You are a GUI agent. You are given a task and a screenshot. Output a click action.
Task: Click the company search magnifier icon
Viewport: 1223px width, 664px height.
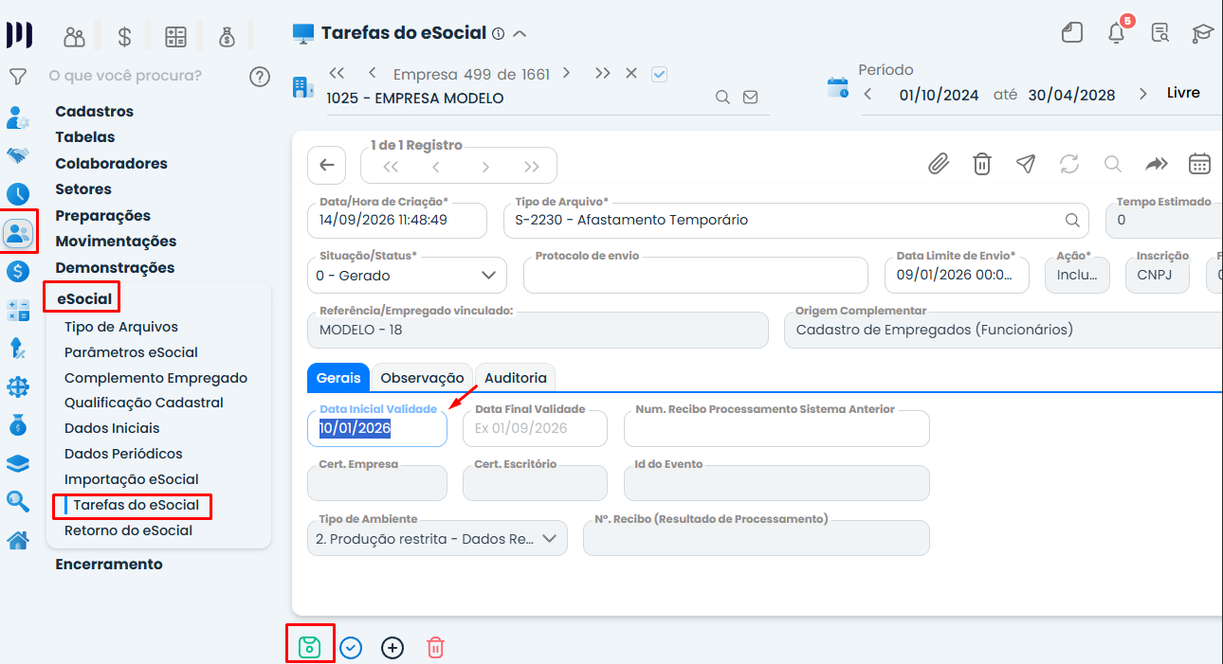click(x=722, y=98)
